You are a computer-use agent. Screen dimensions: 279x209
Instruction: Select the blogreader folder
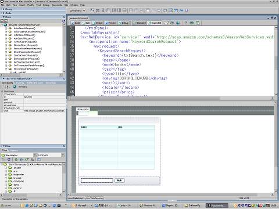pos(19,175)
